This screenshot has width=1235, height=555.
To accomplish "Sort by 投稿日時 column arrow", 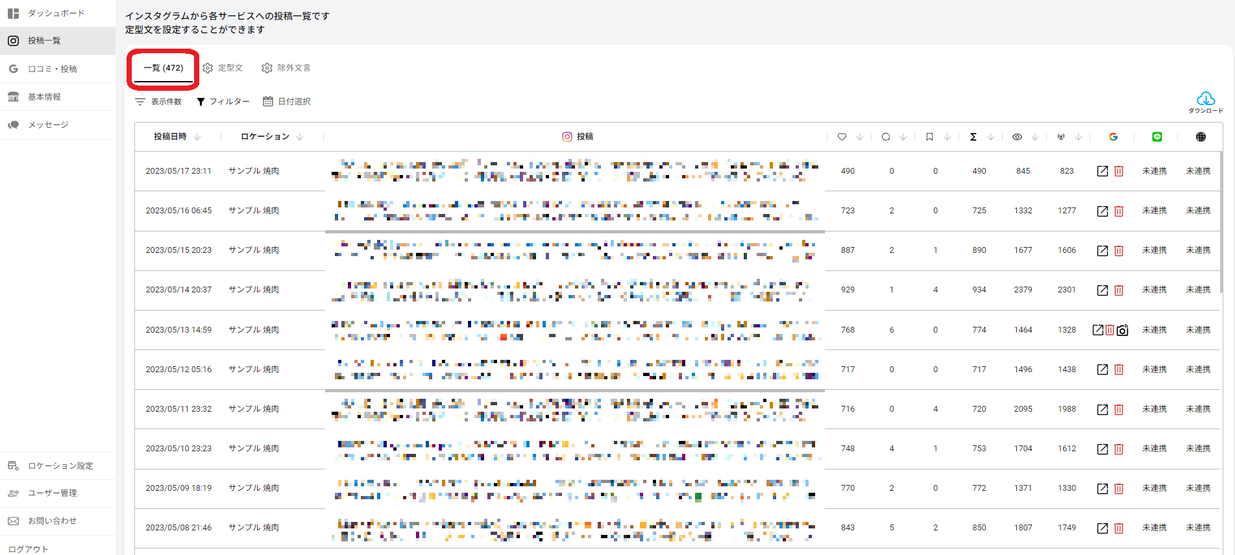I will click(x=197, y=137).
